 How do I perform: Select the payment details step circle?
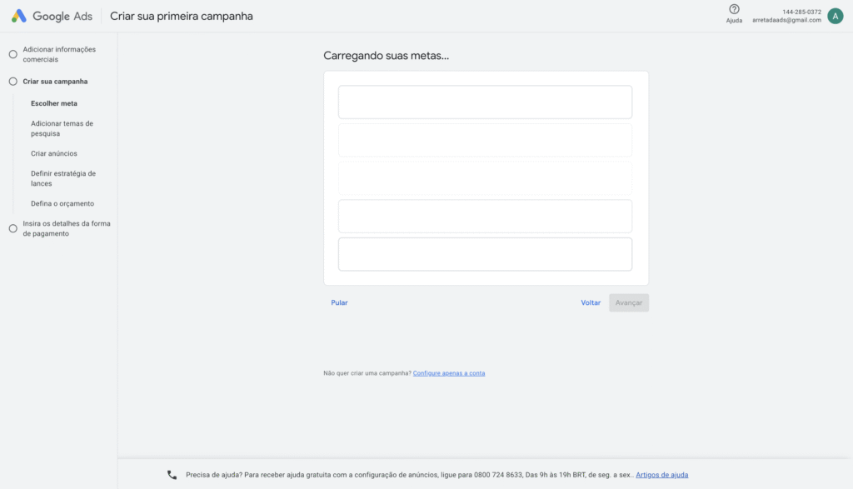coord(13,228)
